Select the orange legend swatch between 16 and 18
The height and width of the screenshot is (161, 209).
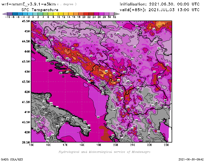(x=76, y=14)
